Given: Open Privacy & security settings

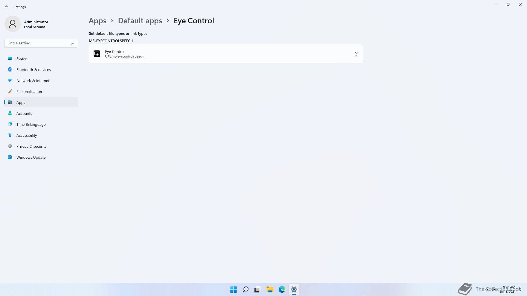Looking at the screenshot, I should [x=41, y=146].
